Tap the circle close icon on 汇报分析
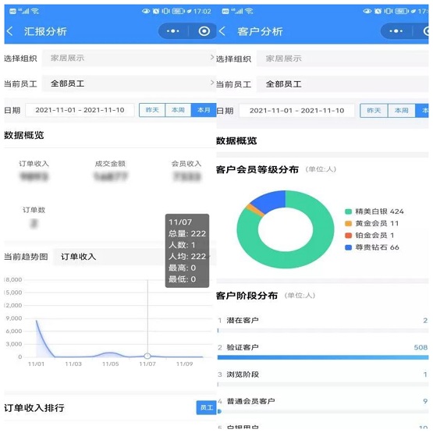433x433 pixels. pyautogui.click(x=204, y=31)
